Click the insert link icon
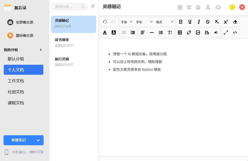The width and height of the screenshot is (248, 161). pyautogui.click(x=189, y=32)
